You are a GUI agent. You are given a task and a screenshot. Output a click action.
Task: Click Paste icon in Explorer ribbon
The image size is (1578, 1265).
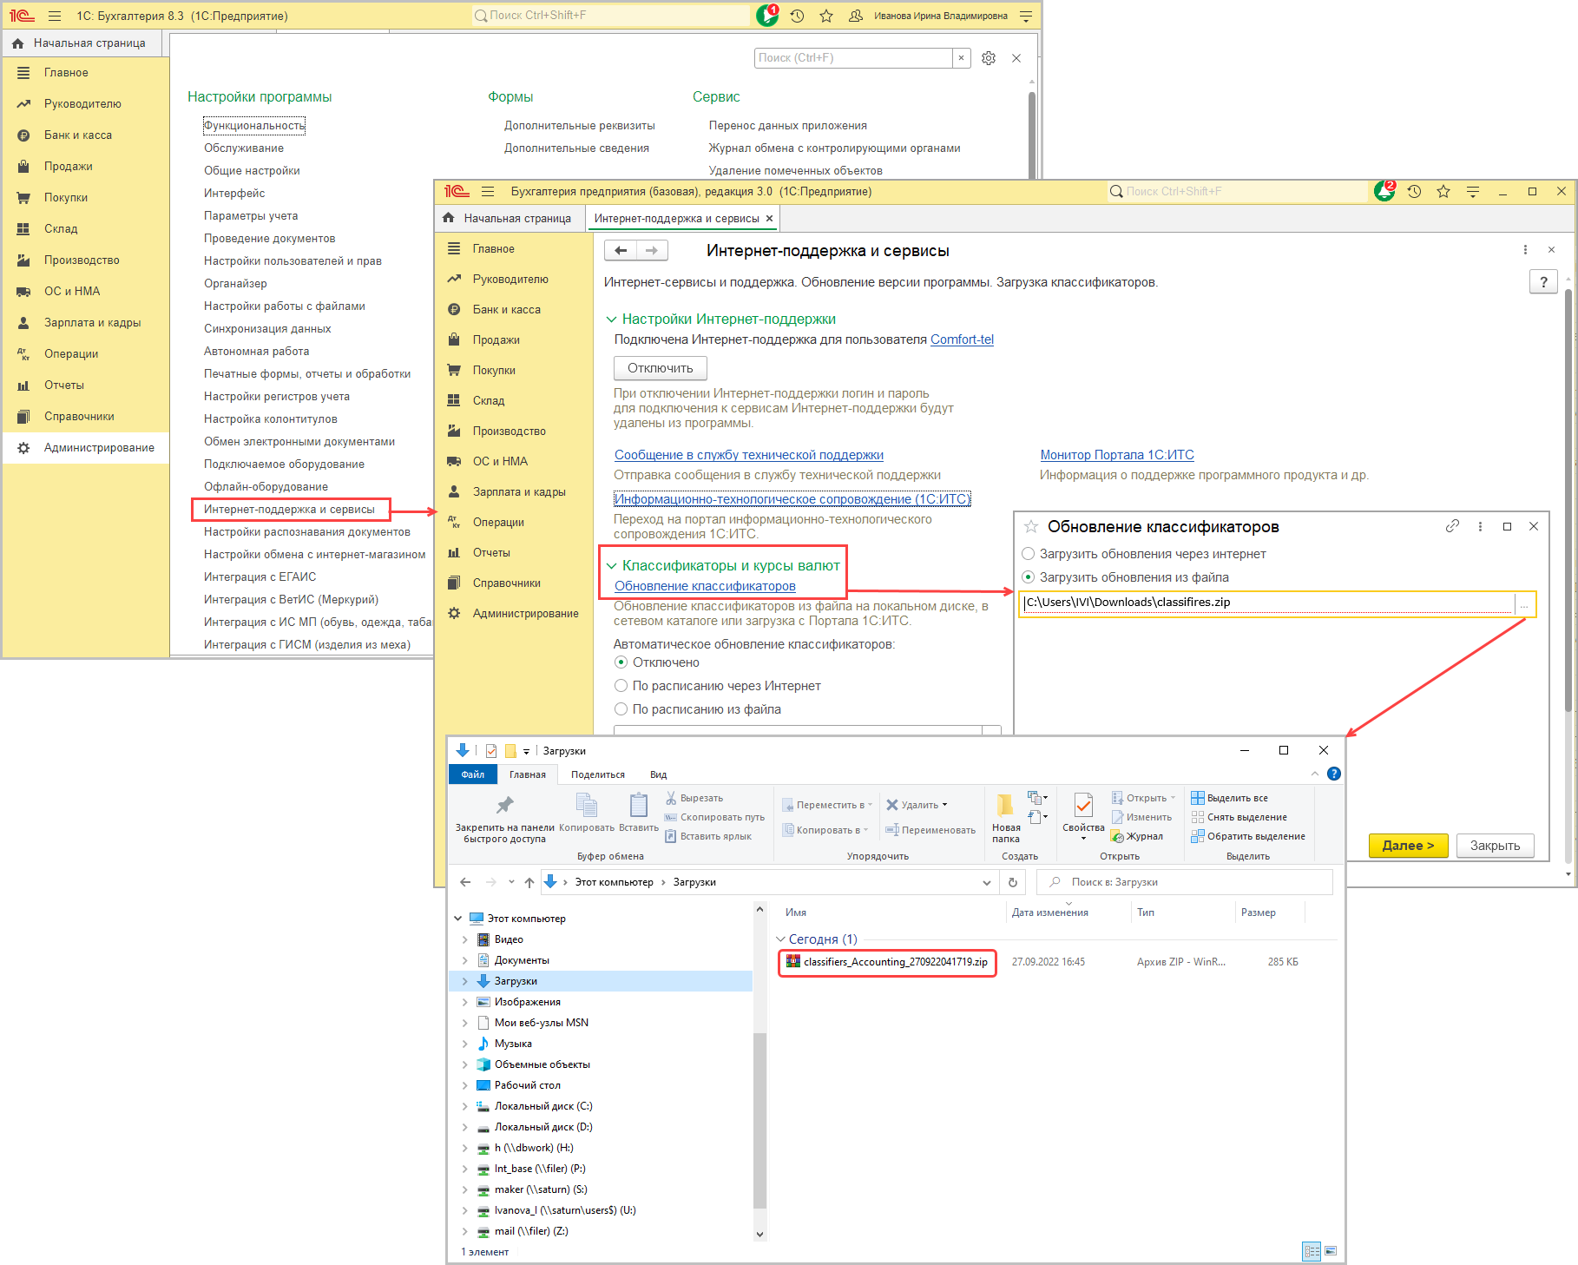pos(638,813)
